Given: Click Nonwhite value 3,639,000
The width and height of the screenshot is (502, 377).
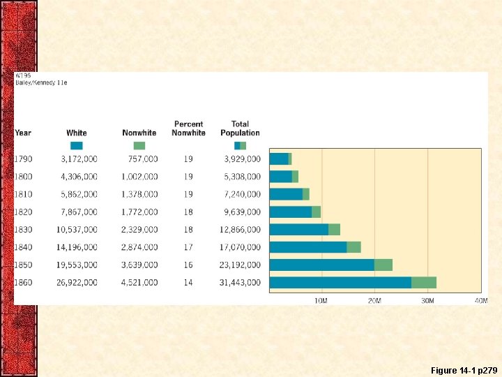Looking at the screenshot, I should click(139, 265).
